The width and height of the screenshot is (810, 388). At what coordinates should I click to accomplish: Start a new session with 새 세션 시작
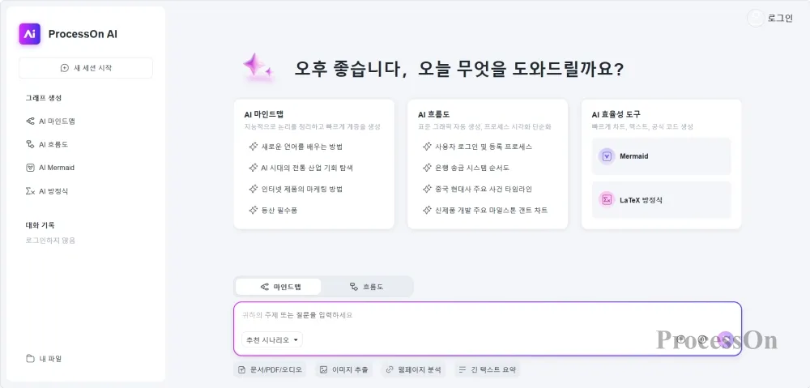coord(86,68)
